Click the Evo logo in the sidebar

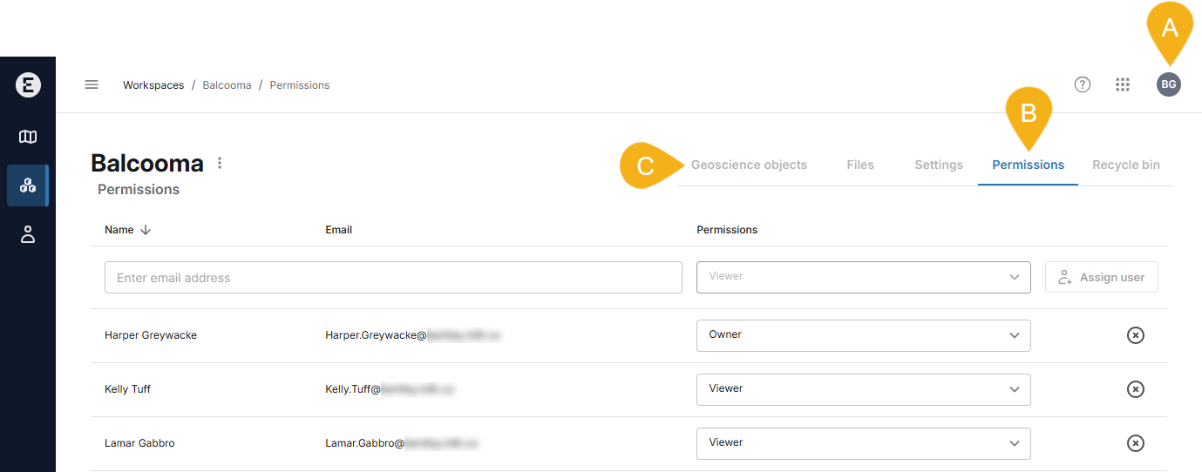[x=28, y=85]
